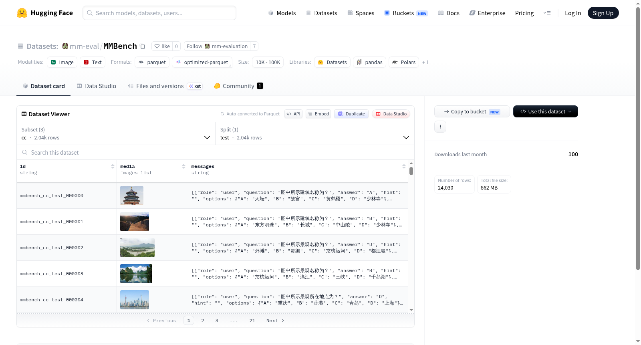Sort by the media column

point(183,166)
